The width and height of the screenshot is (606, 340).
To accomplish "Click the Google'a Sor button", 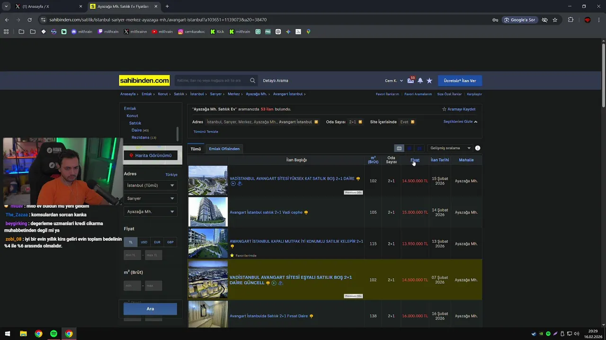I will (x=520, y=20).
